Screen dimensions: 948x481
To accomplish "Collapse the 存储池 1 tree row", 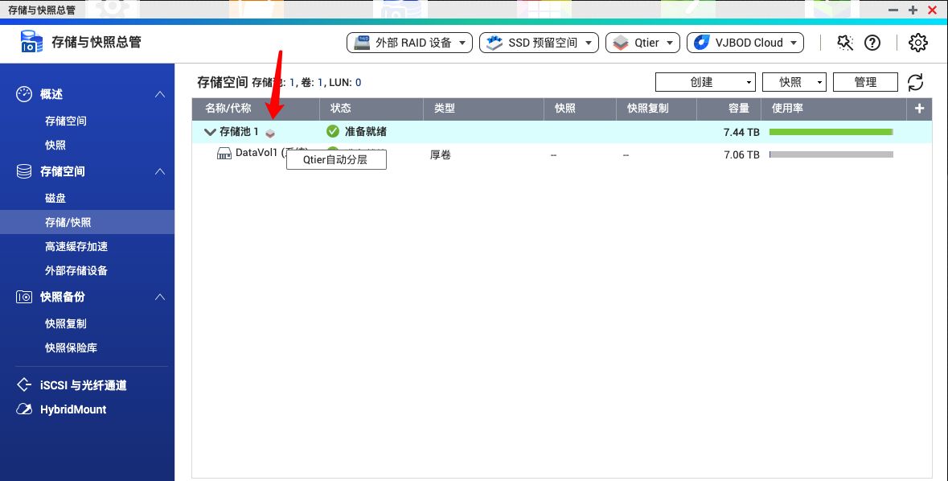I will tap(210, 132).
